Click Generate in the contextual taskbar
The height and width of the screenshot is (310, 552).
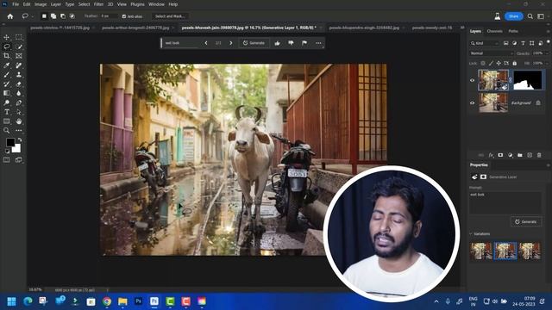coord(254,43)
